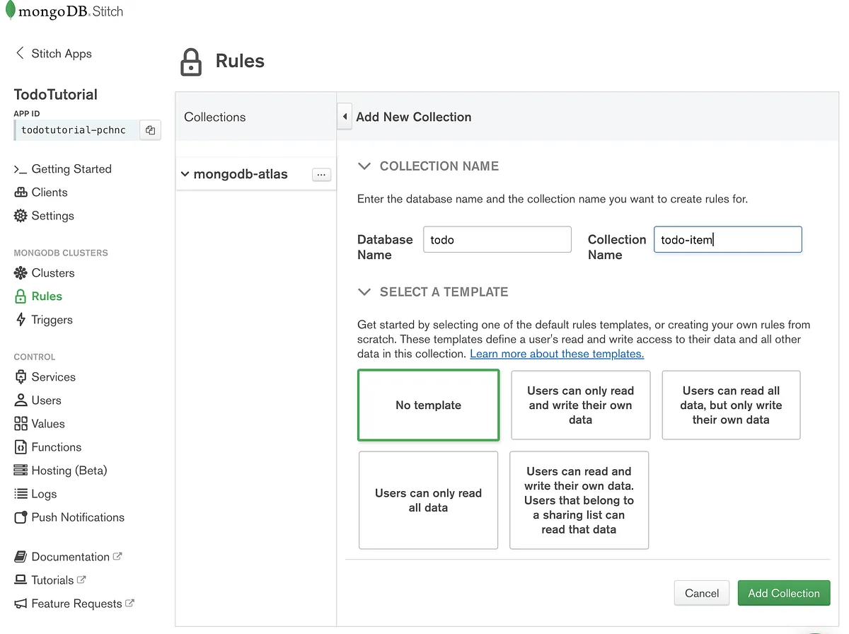Screen dimensions: 849x634
Task: Open the ellipsis menu next to mongodb-atlas
Action: pyautogui.click(x=321, y=174)
